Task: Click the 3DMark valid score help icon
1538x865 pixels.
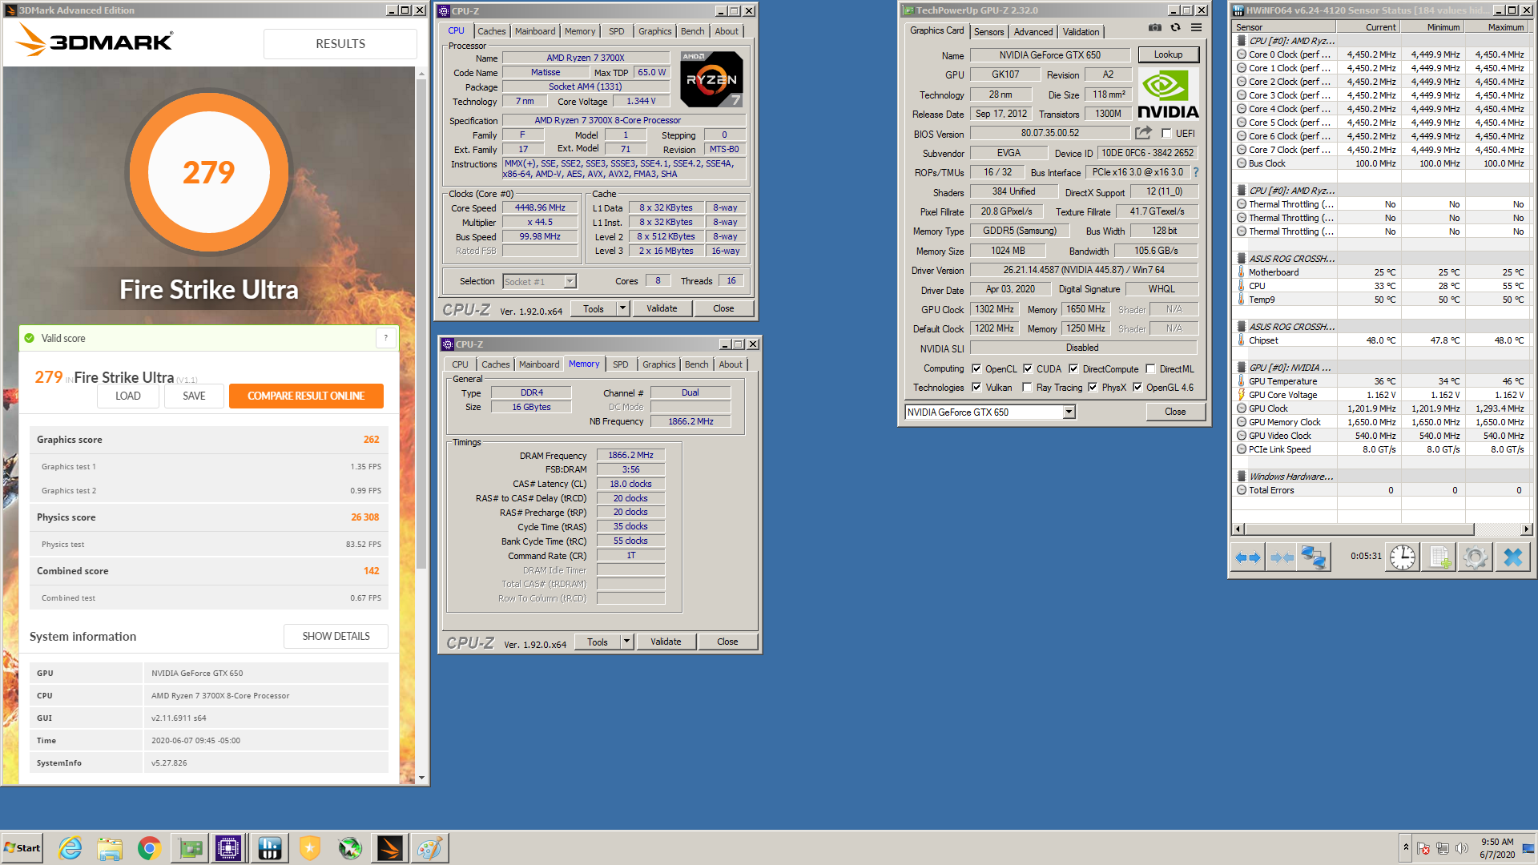Action: point(385,338)
